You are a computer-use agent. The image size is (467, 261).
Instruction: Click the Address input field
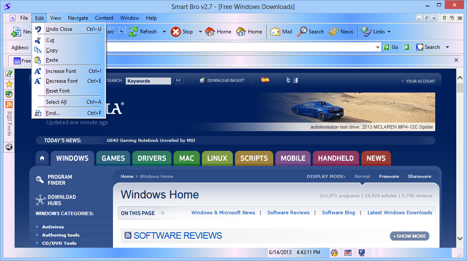[243, 47]
